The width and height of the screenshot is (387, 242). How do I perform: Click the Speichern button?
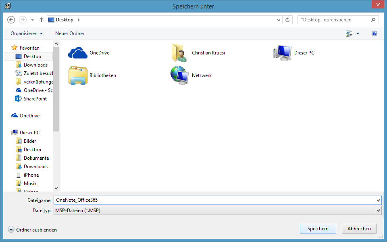(x=317, y=229)
